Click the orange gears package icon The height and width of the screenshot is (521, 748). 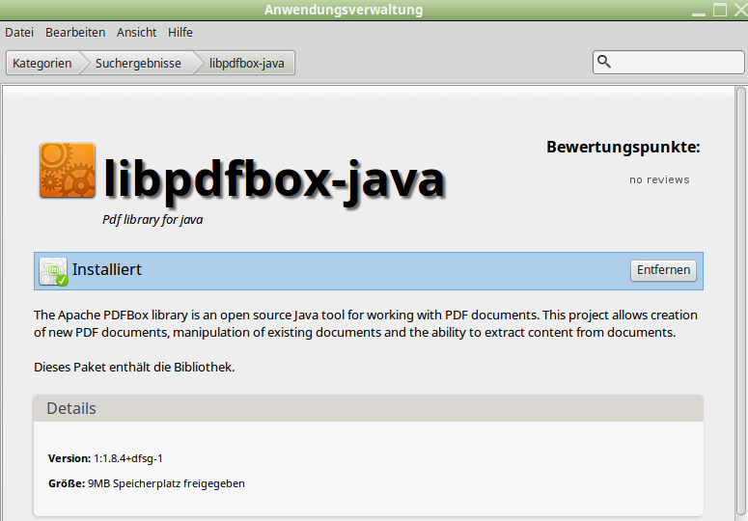click(68, 170)
